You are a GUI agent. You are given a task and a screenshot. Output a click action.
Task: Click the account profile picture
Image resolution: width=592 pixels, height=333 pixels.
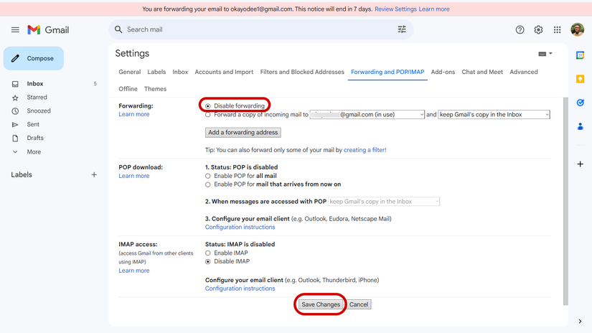577,29
